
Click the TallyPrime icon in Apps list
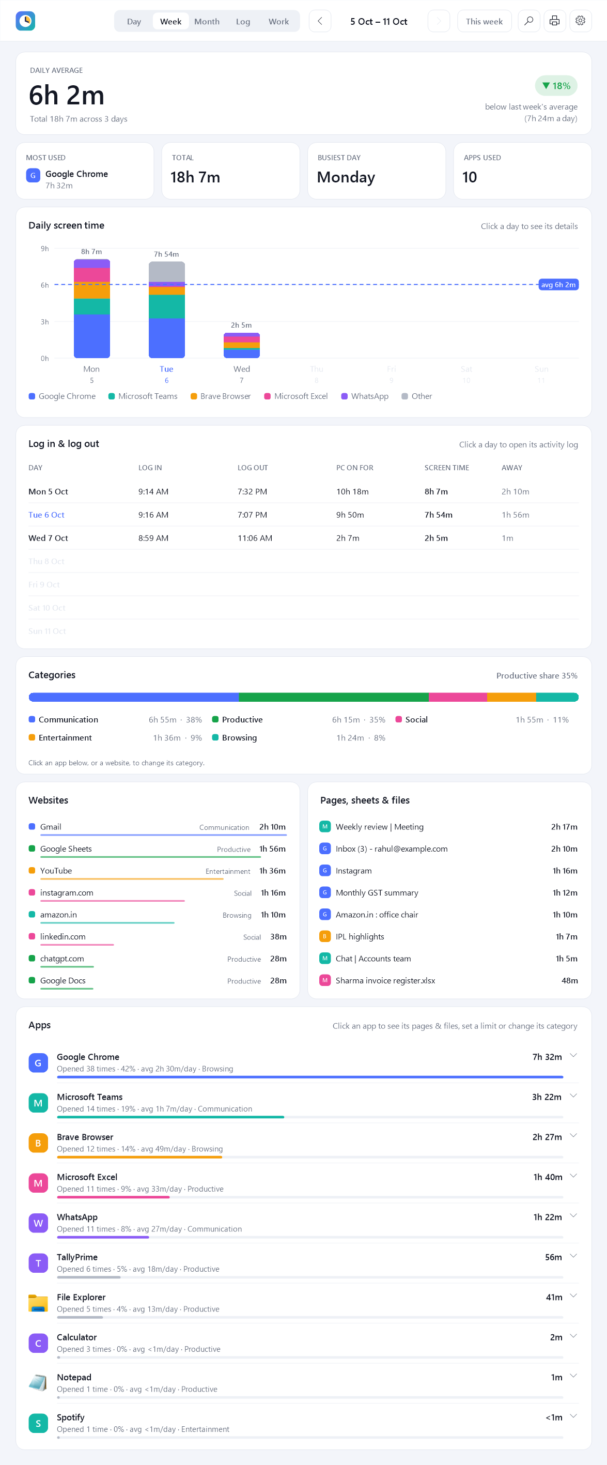(x=38, y=1263)
